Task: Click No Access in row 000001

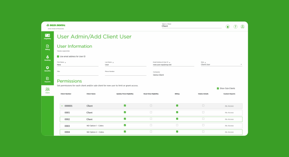Action: pos(229,106)
